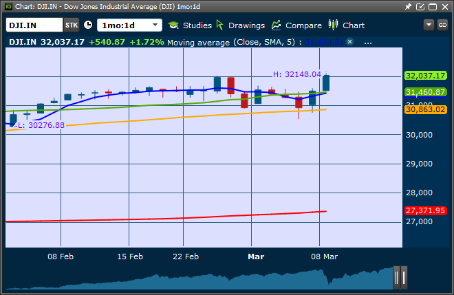Image resolution: width=454 pixels, height=295 pixels.
Task: Click the 08 Mar date axis label
Action: [324, 256]
